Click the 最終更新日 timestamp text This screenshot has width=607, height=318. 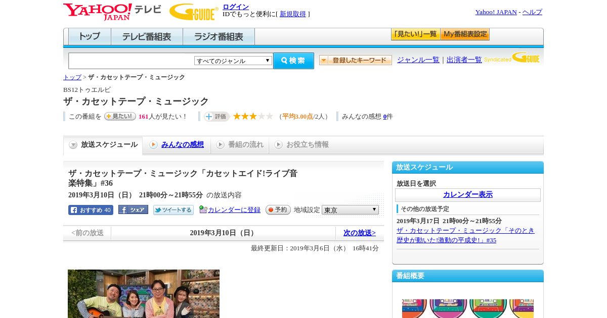coord(315,248)
